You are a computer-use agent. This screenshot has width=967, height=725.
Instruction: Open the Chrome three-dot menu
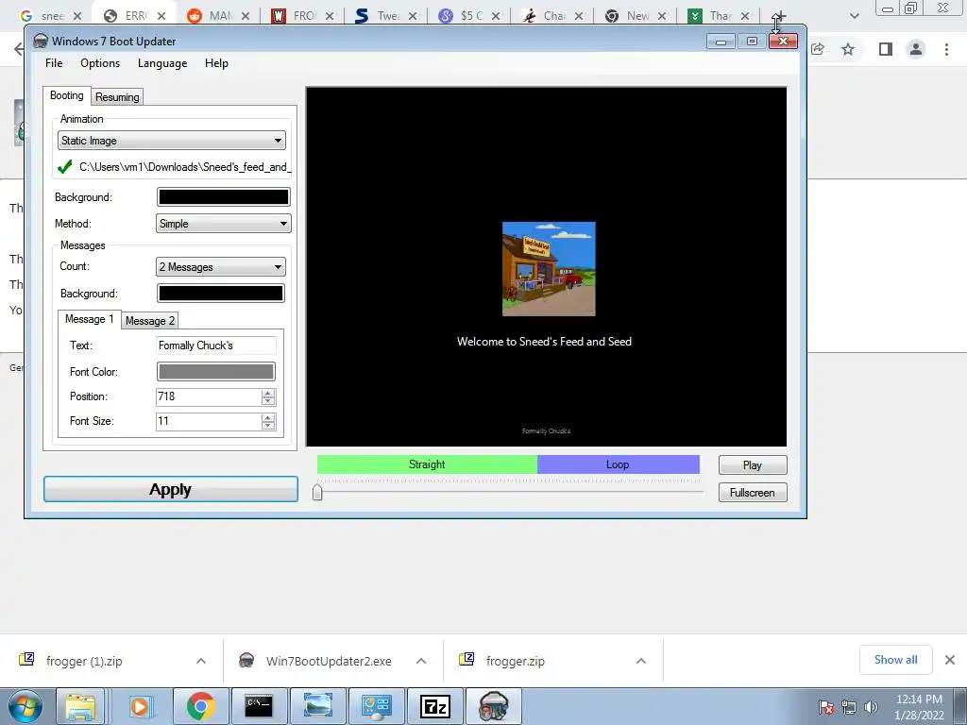946,49
